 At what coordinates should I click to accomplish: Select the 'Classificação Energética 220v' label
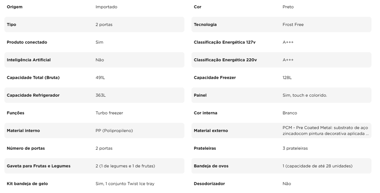point(225,60)
